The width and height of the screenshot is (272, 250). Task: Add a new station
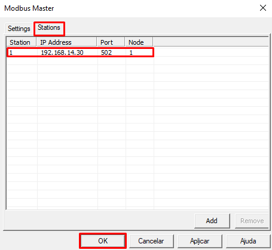pos(212,221)
